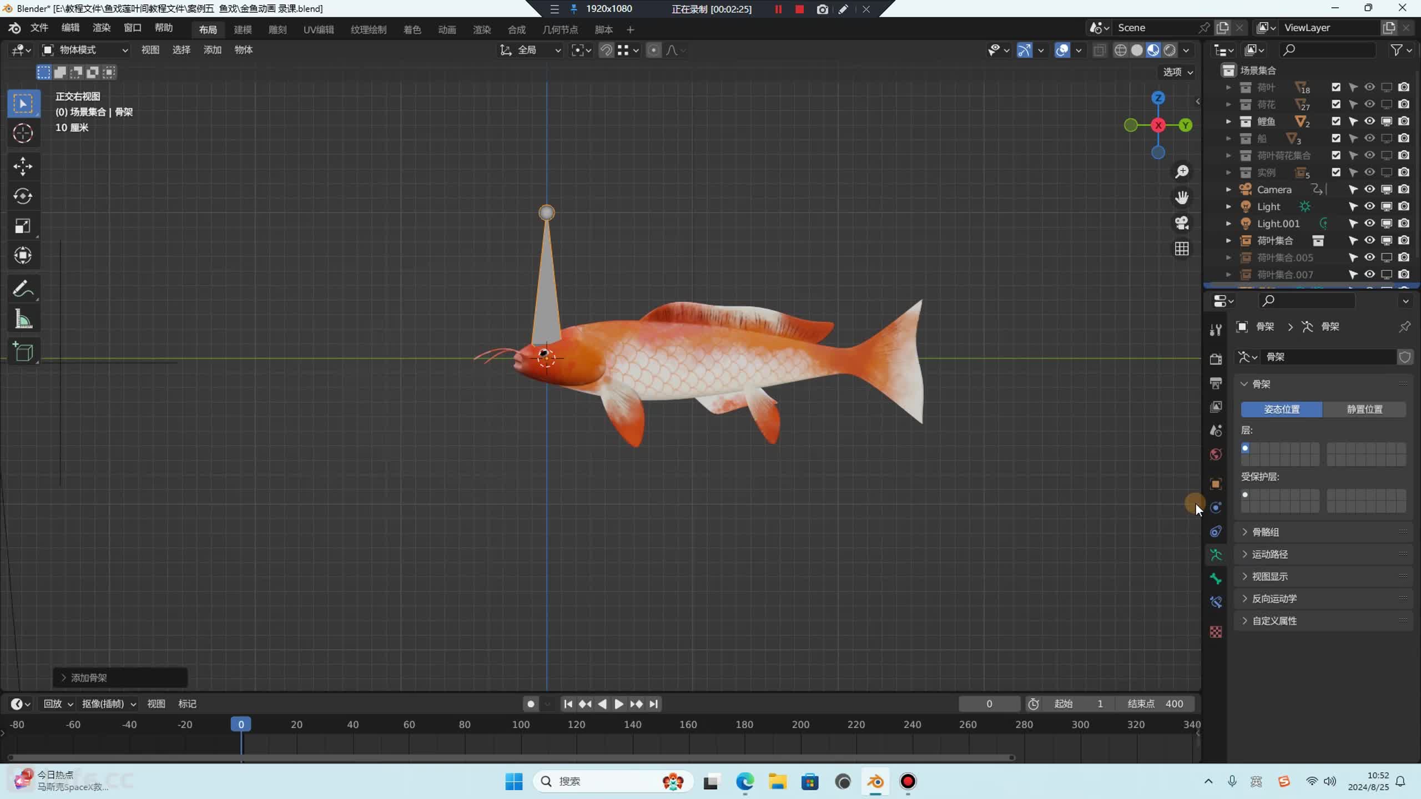
Task: Expand the 添加骨架 operator panel
Action: coord(120,677)
